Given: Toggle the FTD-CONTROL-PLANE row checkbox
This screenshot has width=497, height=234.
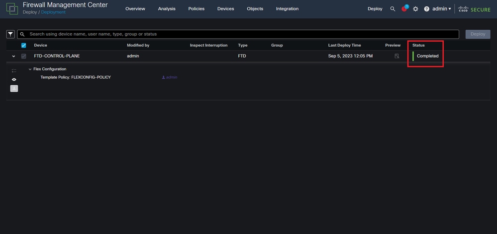Looking at the screenshot, I should click(x=24, y=56).
